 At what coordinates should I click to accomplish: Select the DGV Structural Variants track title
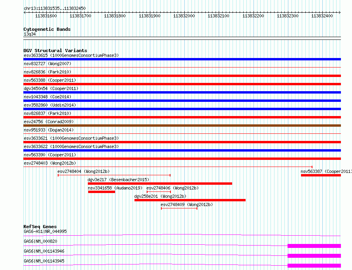pyautogui.click(x=55, y=51)
